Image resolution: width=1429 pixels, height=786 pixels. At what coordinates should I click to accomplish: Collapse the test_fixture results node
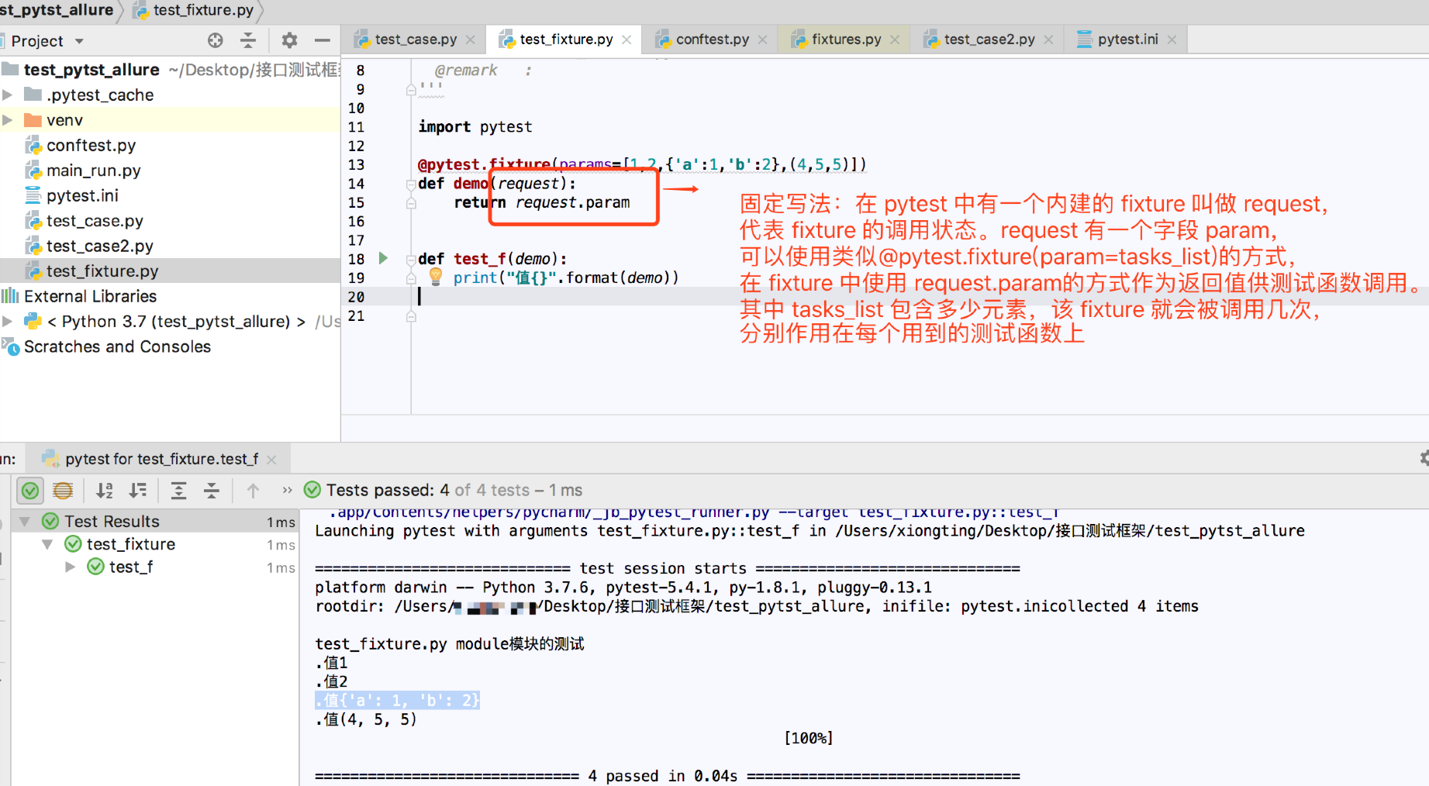[x=47, y=544]
